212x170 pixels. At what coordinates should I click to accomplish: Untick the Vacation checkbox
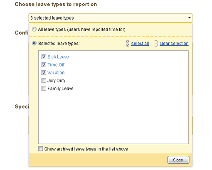(x=44, y=72)
